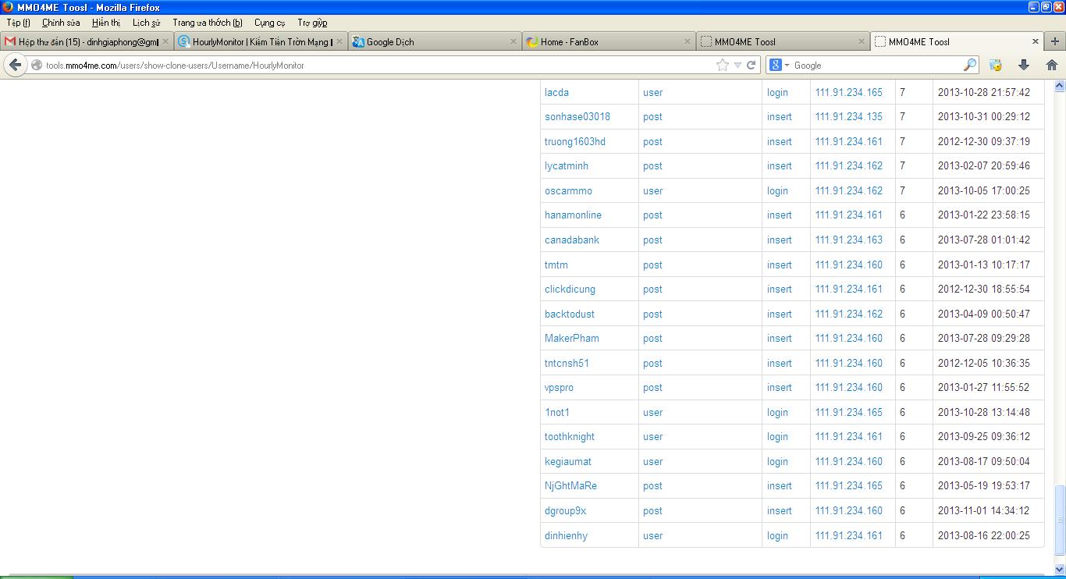This screenshot has height=579, width=1066.
Task: Open IP 111.91.234.135 in sonhase03018 row
Action: point(848,117)
